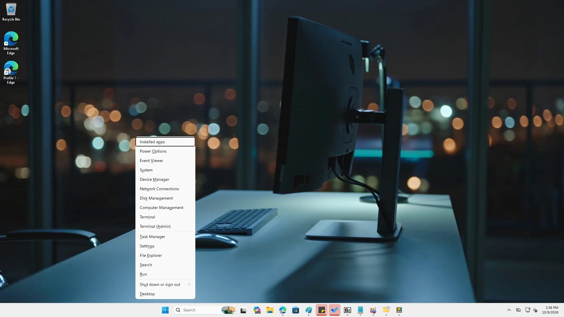The image size is (564, 317).
Task: Select Desktop at the menu bottom
Action: coord(165,294)
